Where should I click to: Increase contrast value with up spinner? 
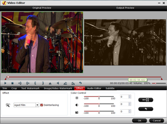pos(129,103)
